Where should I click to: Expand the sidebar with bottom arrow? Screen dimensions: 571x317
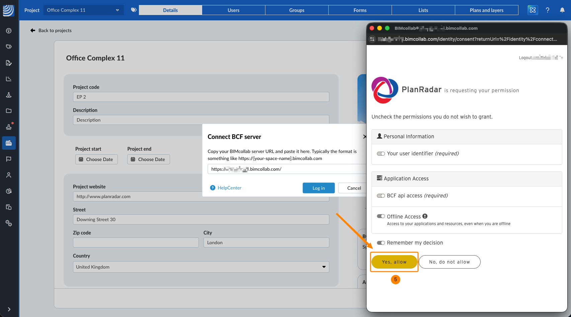coord(9,309)
